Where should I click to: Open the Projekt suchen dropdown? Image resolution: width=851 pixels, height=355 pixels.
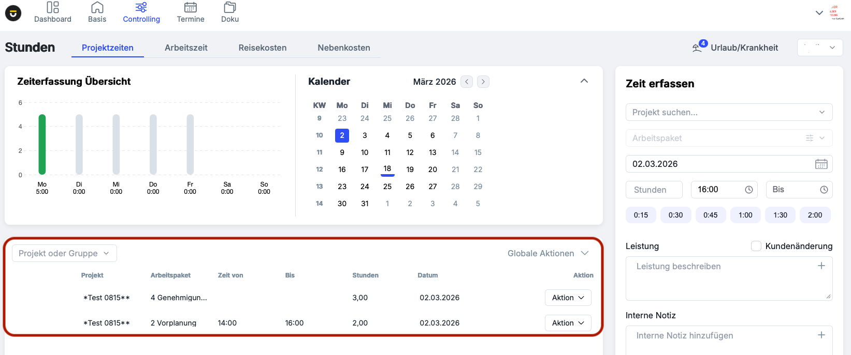pos(729,112)
